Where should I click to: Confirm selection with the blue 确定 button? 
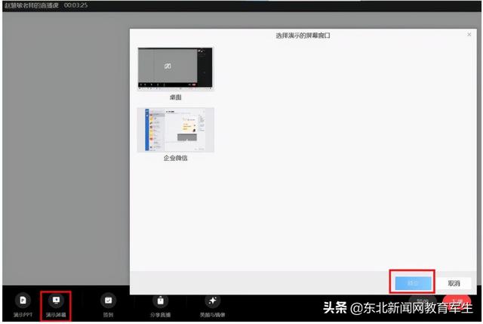413,282
